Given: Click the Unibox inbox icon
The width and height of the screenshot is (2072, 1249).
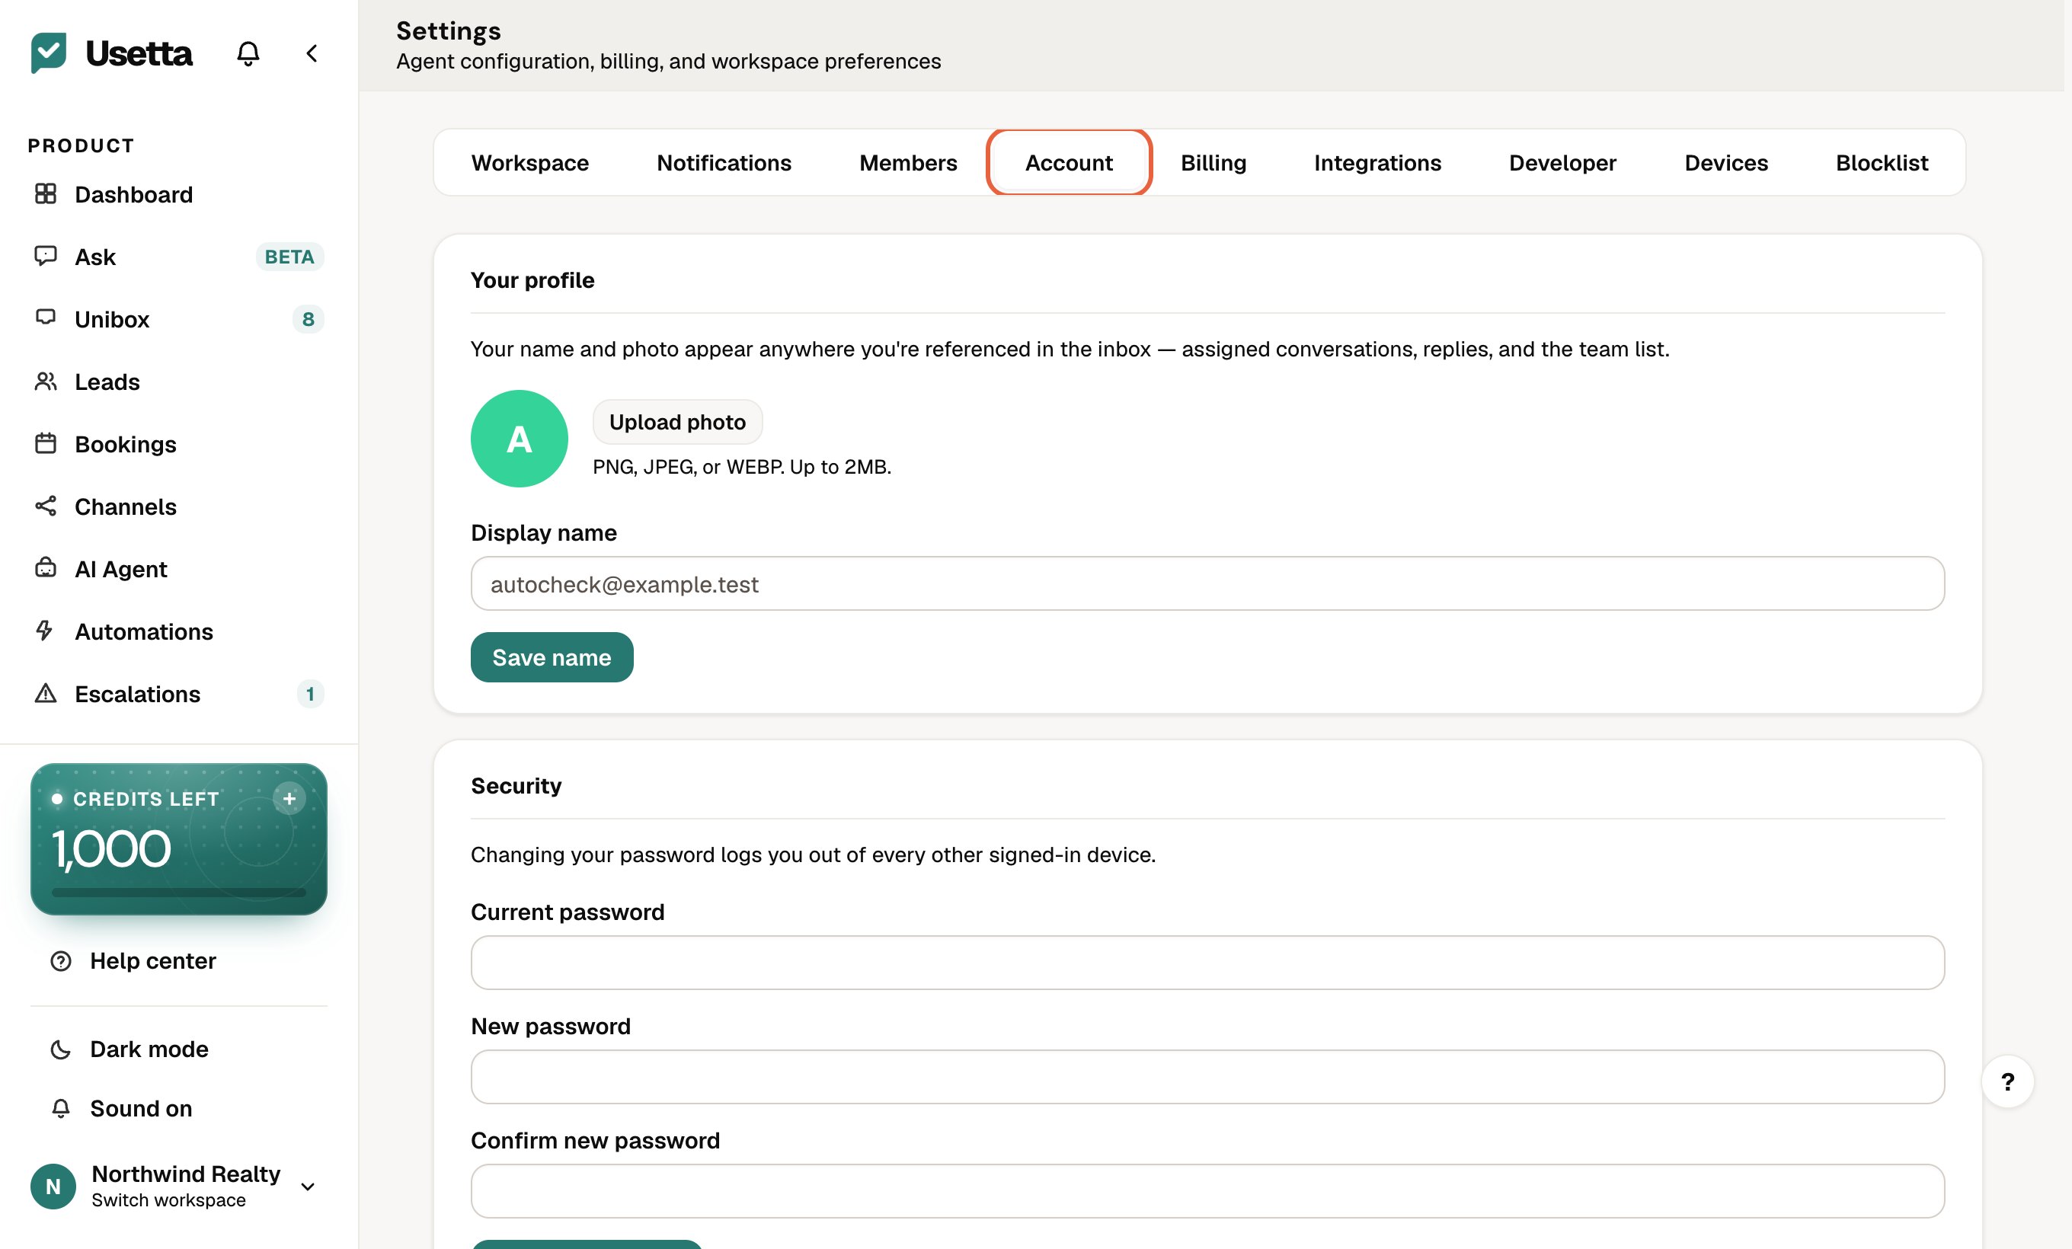Looking at the screenshot, I should pyautogui.click(x=46, y=318).
